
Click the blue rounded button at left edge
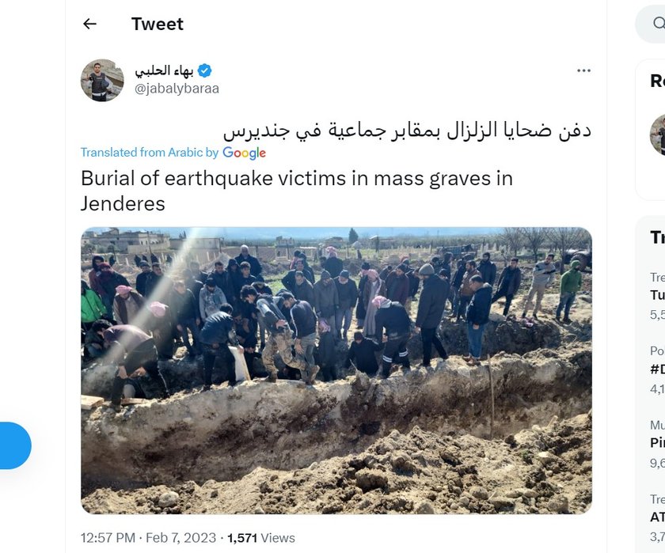point(15,445)
